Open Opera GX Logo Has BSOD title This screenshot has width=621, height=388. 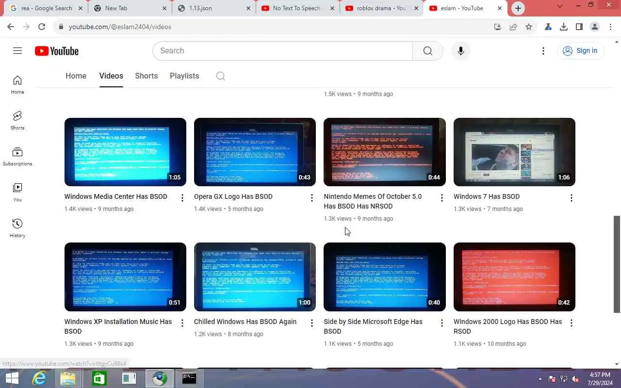(233, 197)
